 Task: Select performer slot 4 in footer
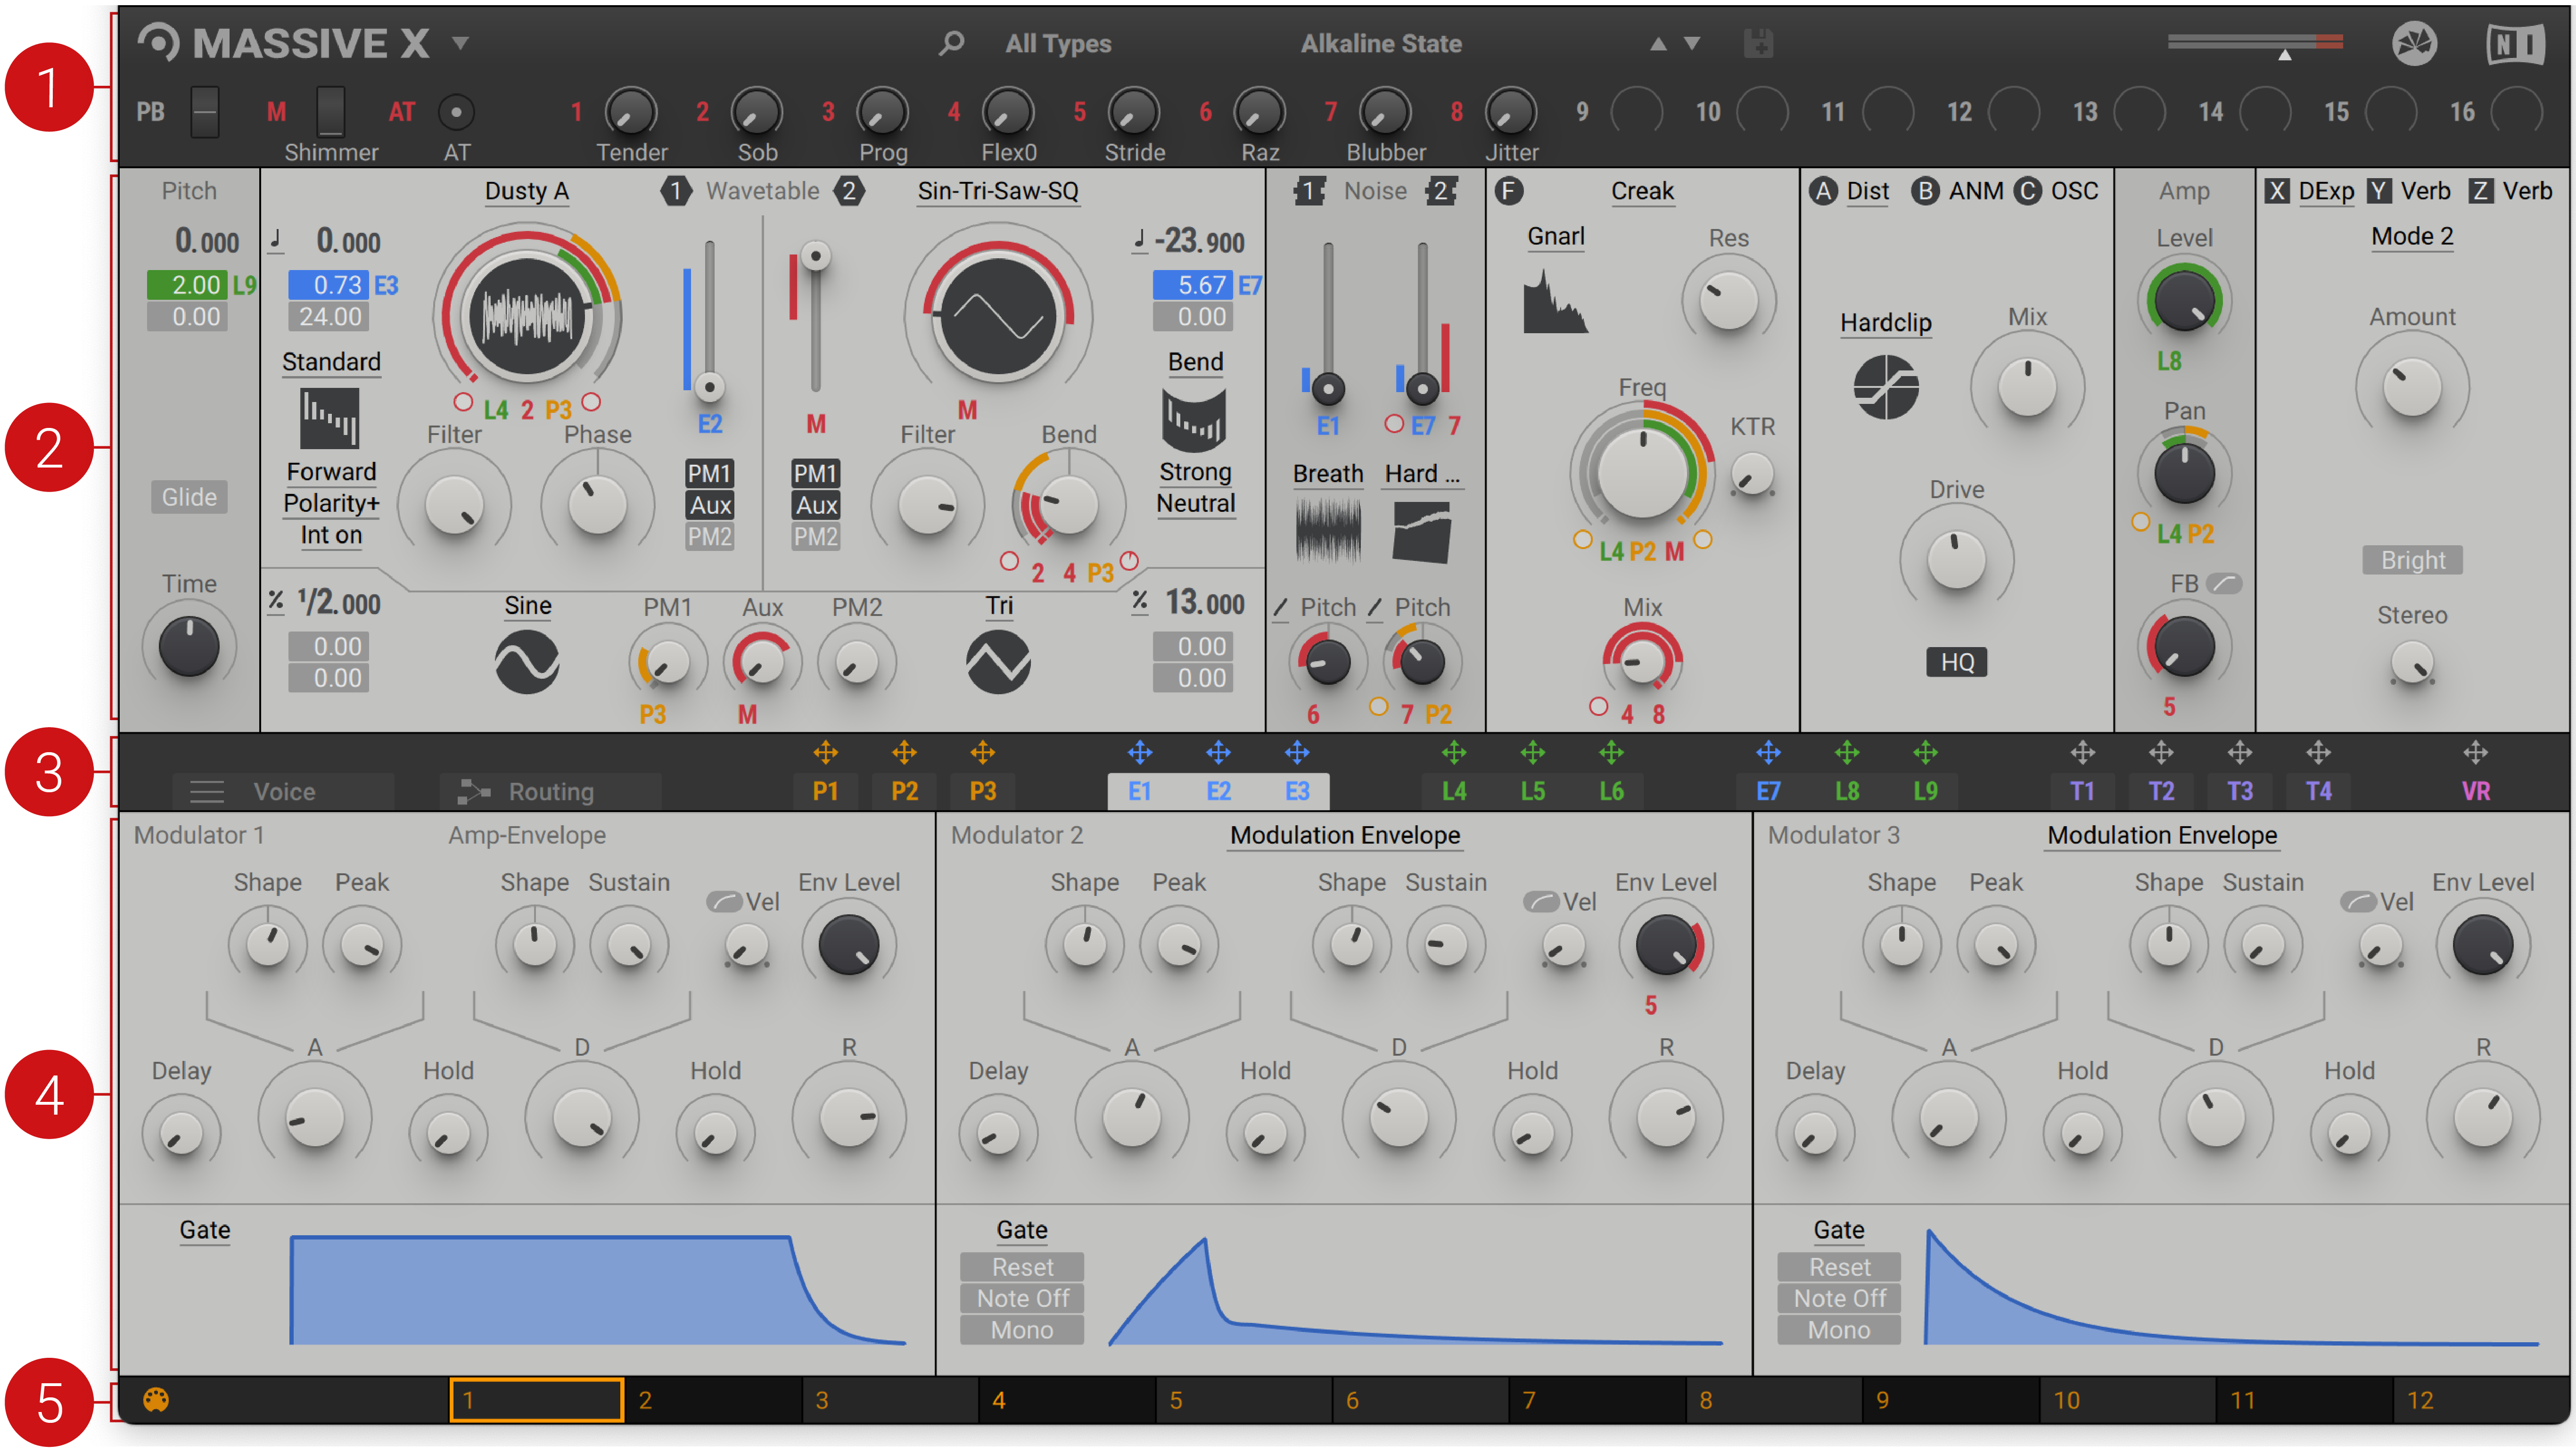tap(1066, 1400)
